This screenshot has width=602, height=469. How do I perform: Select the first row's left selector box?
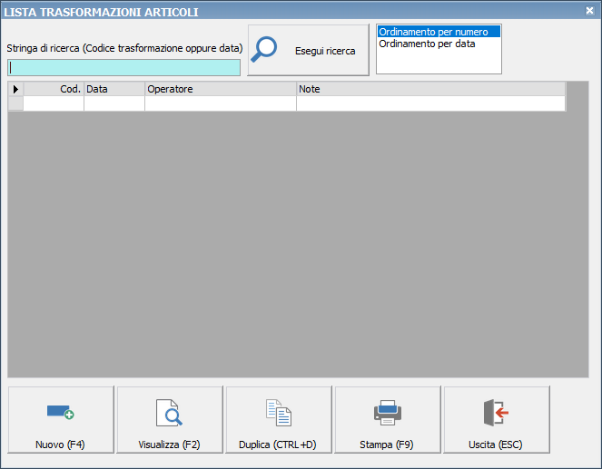(x=15, y=103)
